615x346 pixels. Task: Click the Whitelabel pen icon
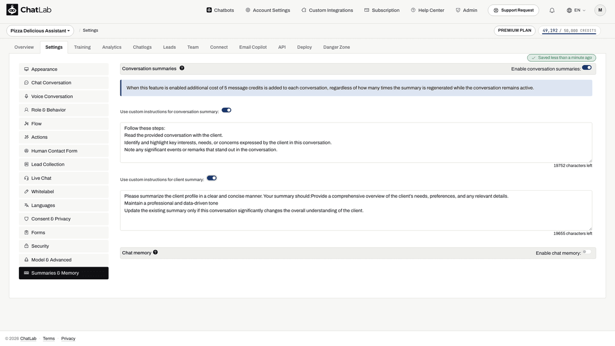[26, 192]
